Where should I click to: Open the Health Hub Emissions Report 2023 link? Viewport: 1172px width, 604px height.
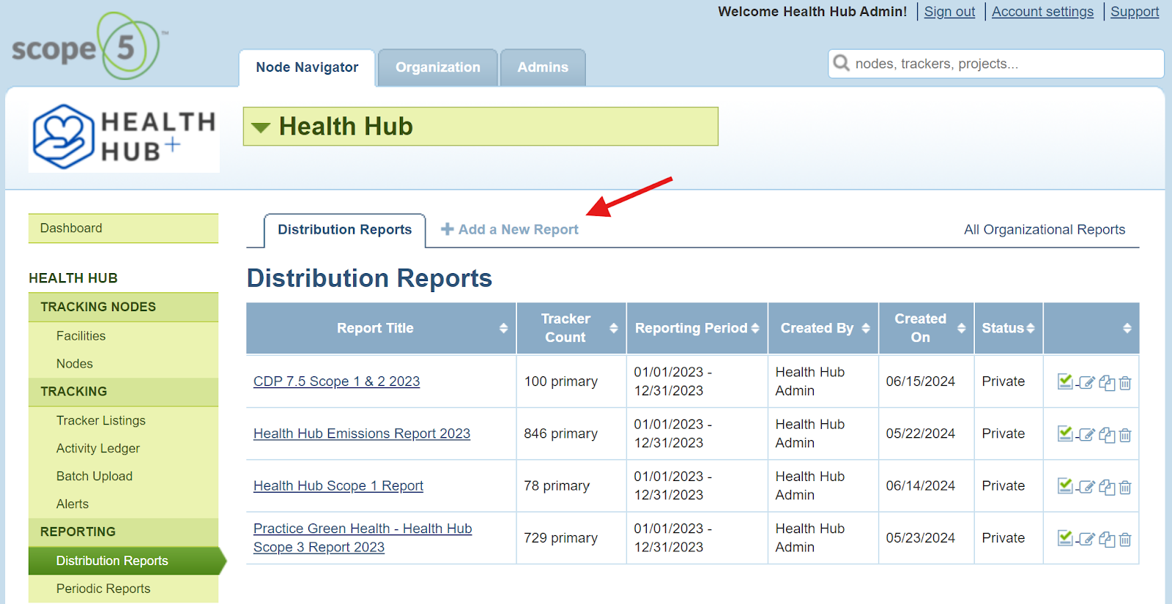362,433
